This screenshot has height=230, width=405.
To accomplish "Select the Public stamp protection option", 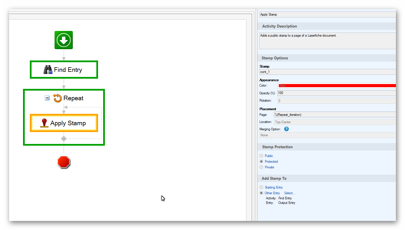I will (261, 156).
